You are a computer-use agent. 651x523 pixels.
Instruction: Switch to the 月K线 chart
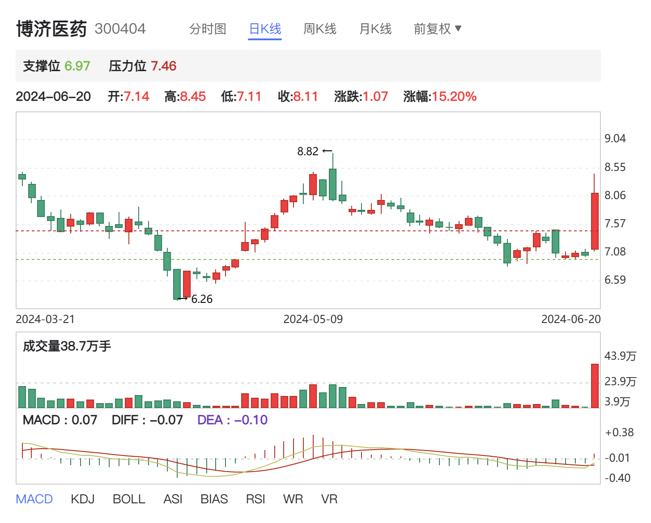coord(375,29)
